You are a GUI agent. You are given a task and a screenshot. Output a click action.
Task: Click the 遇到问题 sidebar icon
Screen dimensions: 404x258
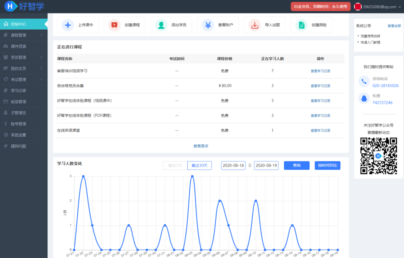tap(6, 146)
